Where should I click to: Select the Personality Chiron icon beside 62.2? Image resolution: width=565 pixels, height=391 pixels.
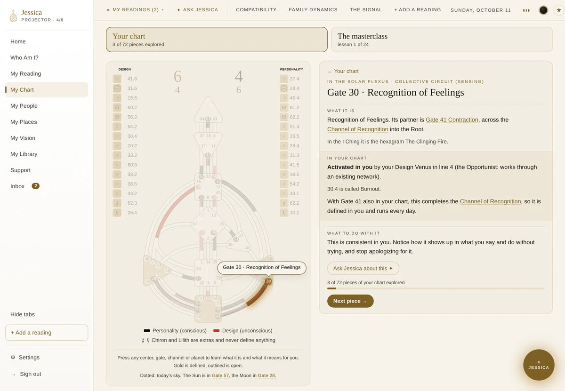(284, 203)
